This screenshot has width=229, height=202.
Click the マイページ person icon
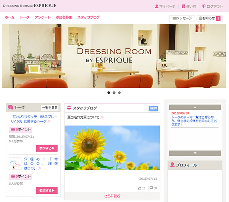point(157,6)
